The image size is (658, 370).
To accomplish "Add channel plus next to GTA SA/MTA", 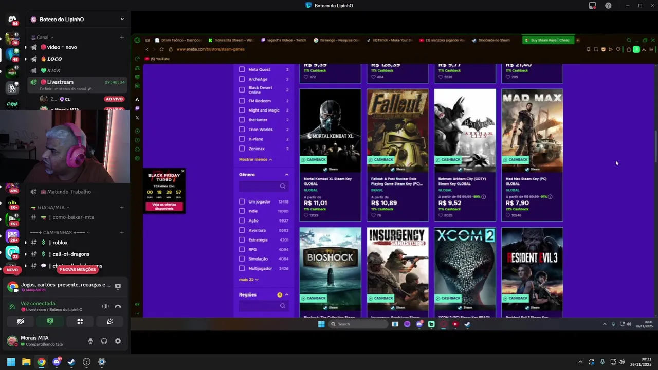I will (x=122, y=207).
